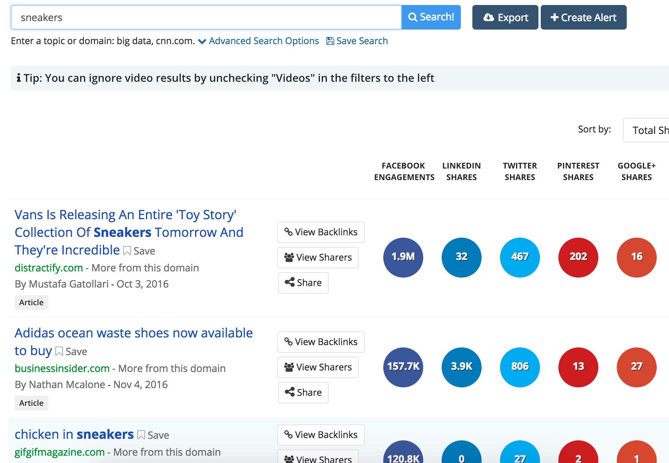Show more from businessinsider.com domain
669x463 pixels.
point(172,369)
